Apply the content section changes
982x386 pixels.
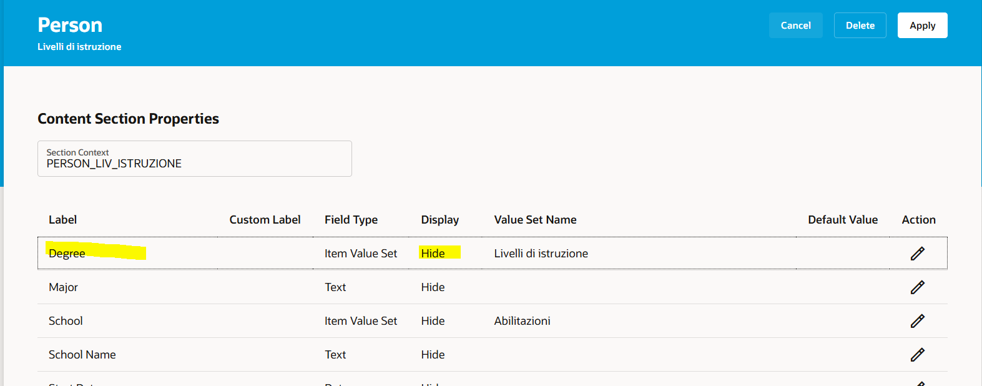click(922, 26)
